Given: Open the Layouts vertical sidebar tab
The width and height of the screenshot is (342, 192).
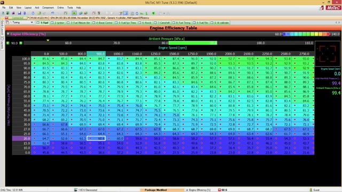Looking at the screenshot, I should coord(2,44).
